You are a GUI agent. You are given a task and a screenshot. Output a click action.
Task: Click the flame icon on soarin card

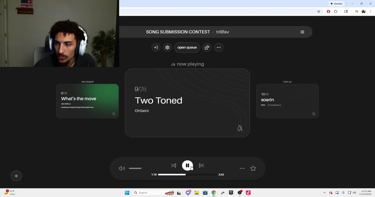[314, 114]
